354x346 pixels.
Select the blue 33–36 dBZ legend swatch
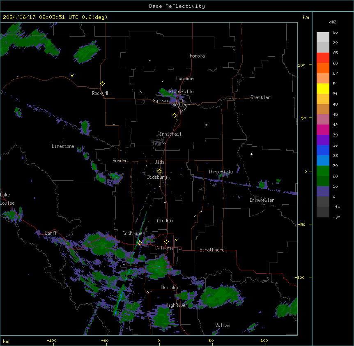point(323,150)
